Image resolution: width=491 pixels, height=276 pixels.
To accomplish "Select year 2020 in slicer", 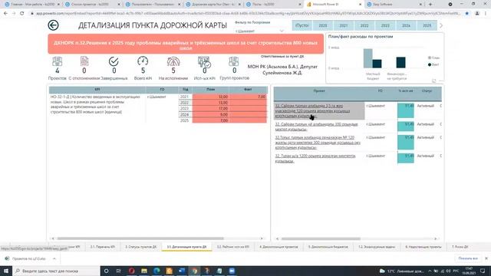I will [x=323, y=25].
